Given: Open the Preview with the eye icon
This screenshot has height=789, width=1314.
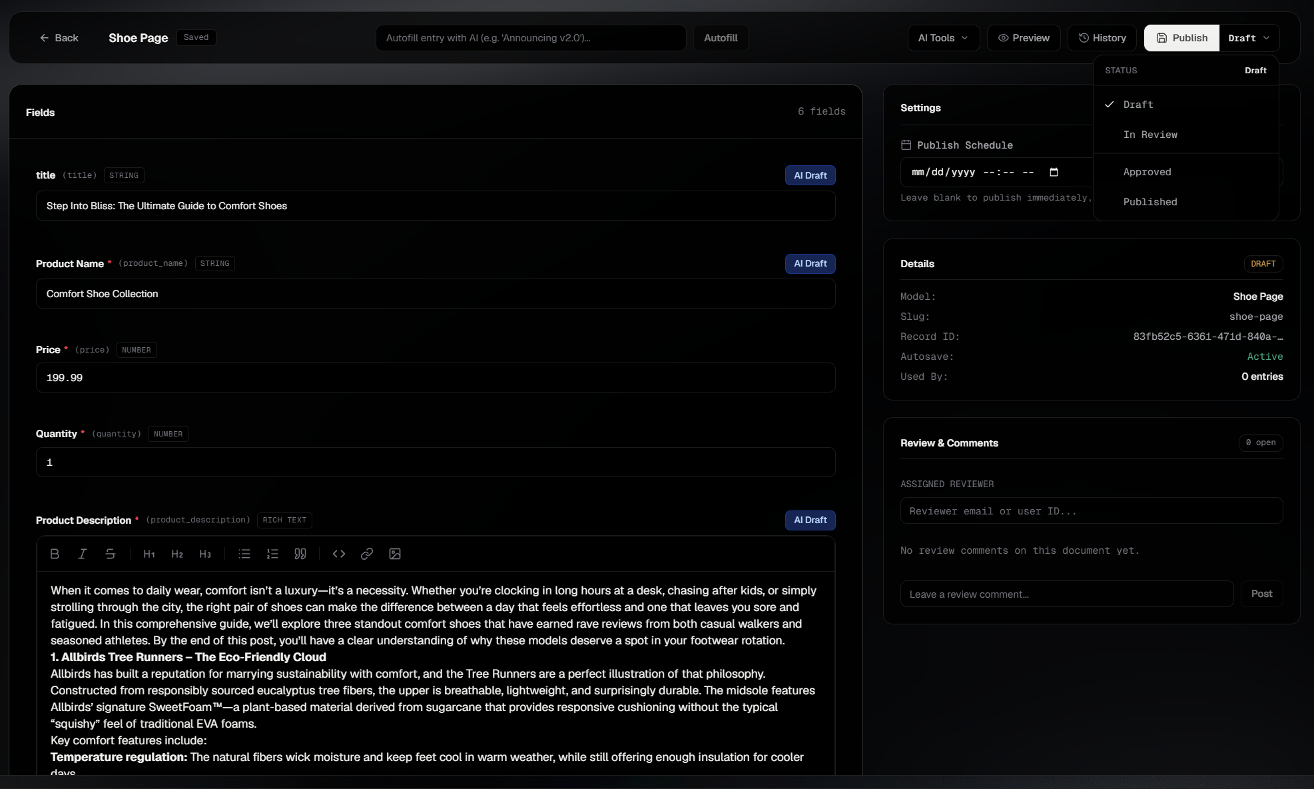Looking at the screenshot, I should 1024,38.
